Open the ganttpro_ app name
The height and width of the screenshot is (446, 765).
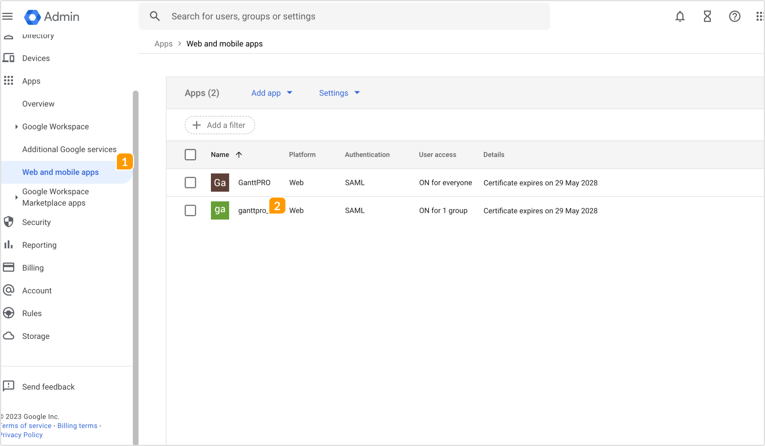tap(253, 211)
